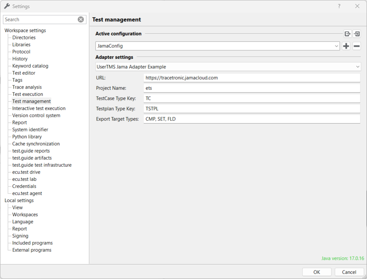The height and width of the screenshot is (279, 367).
Task: Remove configuration with the minus icon
Action: 357,46
